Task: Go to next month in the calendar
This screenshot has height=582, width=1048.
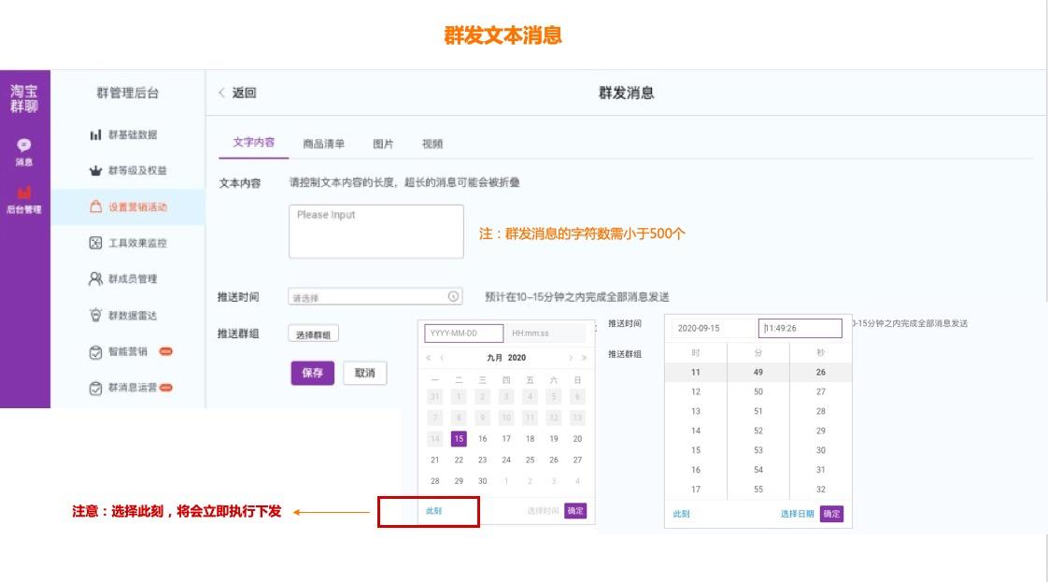Action: click(x=572, y=357)
